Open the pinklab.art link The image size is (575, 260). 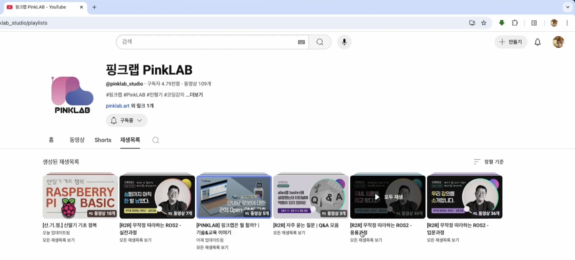point(118,106)
